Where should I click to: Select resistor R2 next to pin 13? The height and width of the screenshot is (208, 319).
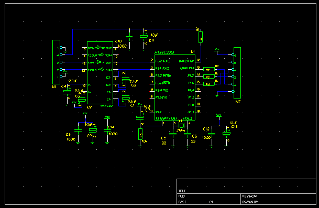(x=209, y=69)
